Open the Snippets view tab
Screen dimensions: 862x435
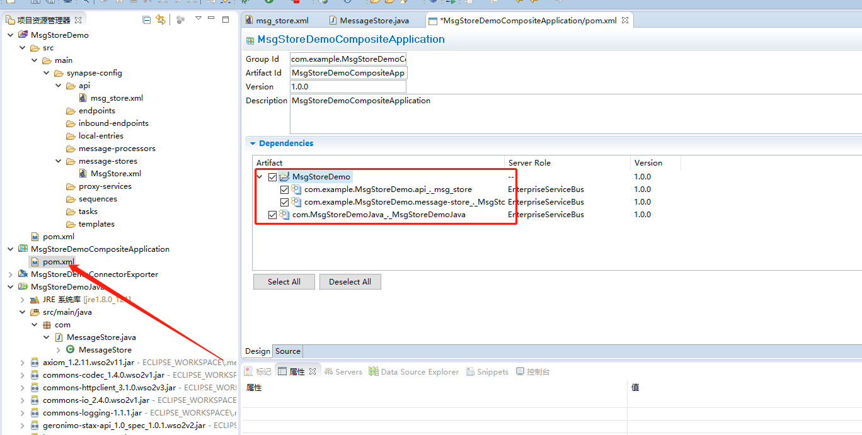pos(487,371)
